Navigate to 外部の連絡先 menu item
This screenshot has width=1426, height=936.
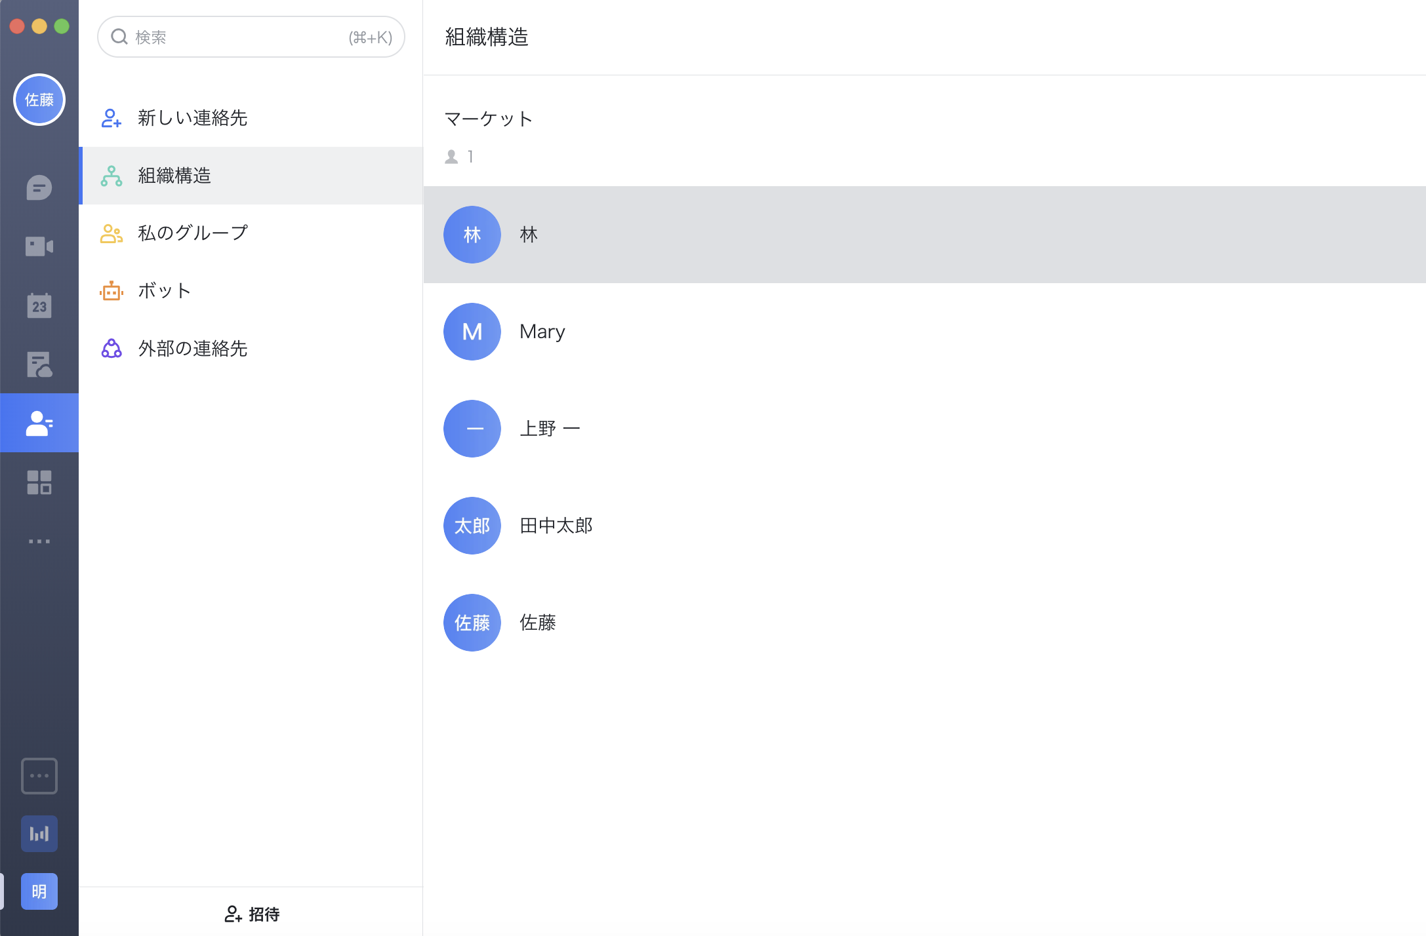coord(192,346)
